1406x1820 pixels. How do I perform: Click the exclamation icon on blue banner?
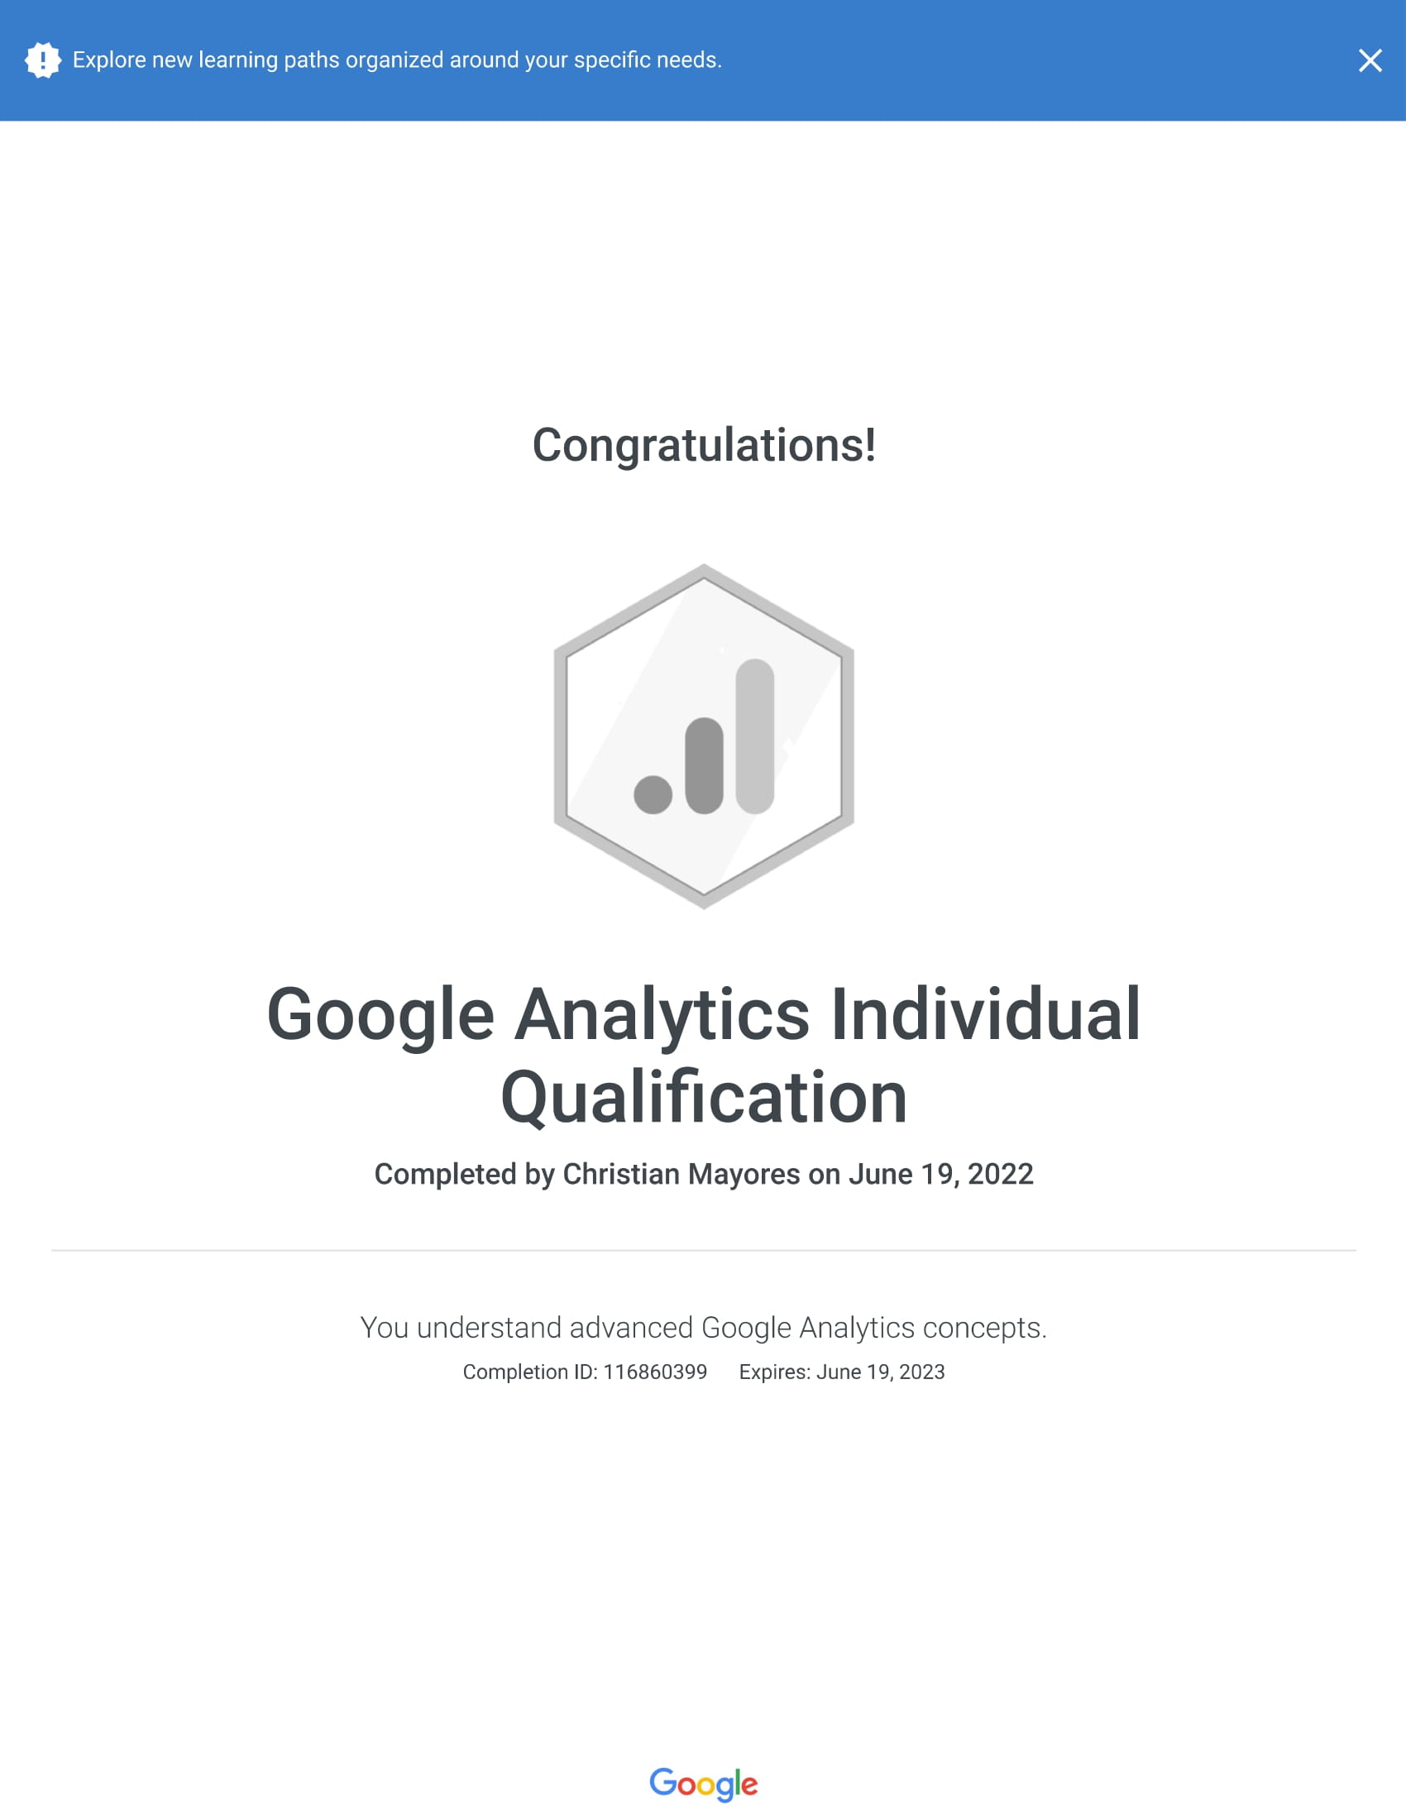(x=42, y=60)
